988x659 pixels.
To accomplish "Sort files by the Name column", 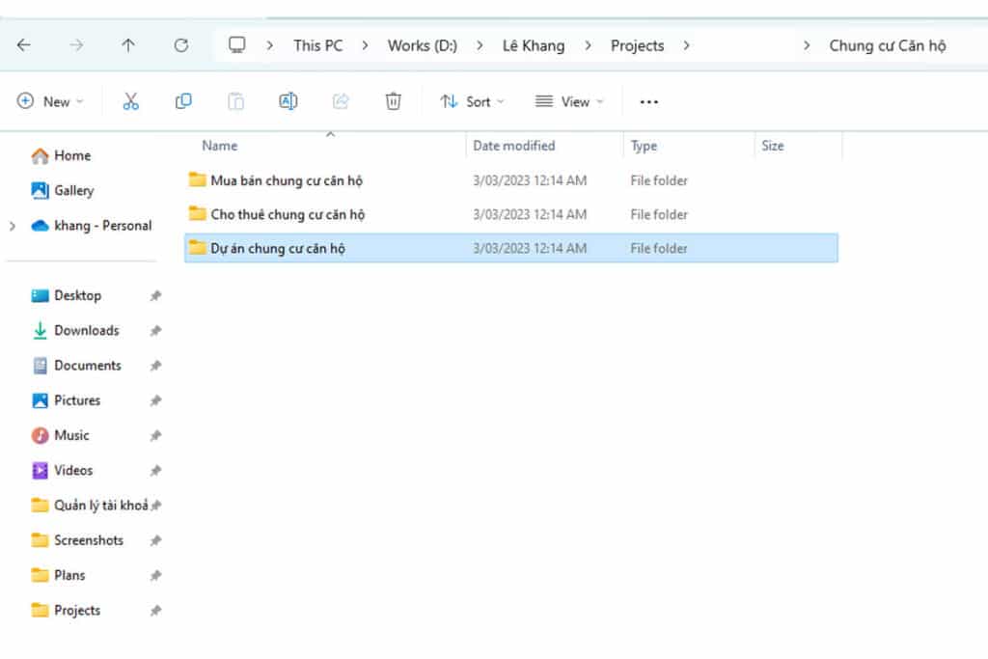I will point(220,146).
